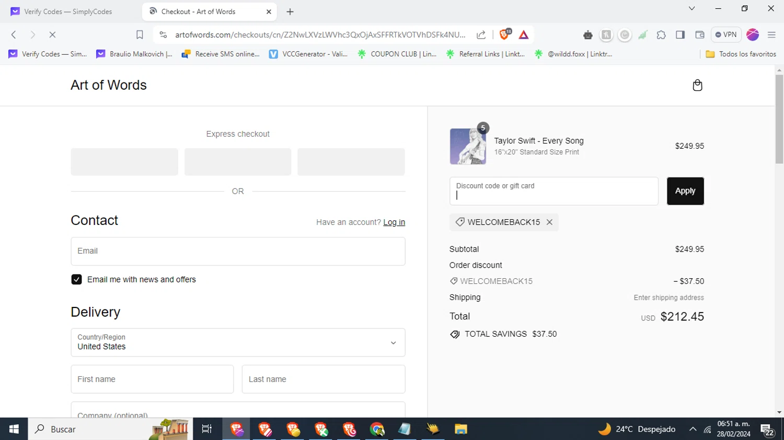This screenshot has width=784, height=440.
Task: Open the notification center icon
Action: pos(767,430)
